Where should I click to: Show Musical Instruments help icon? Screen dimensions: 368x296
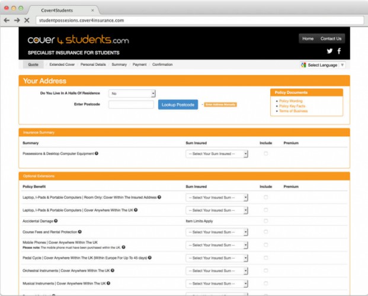click(x=108, y=283)
